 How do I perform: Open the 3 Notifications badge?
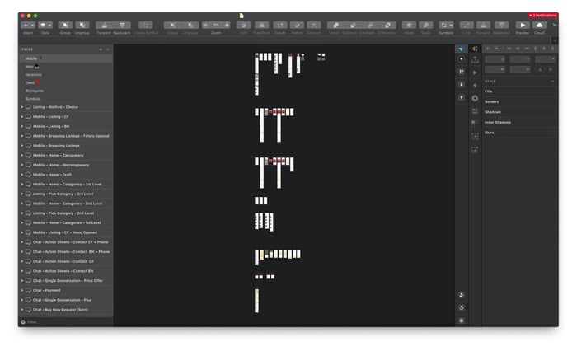tap(542, 15)
